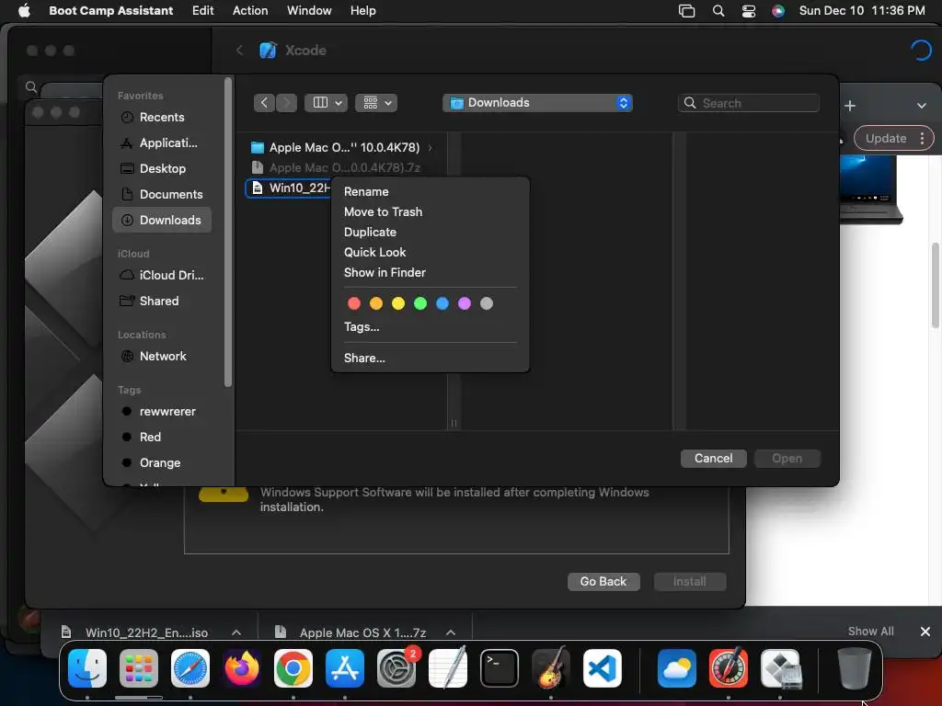Open the Update button more options

coord(922,139)
